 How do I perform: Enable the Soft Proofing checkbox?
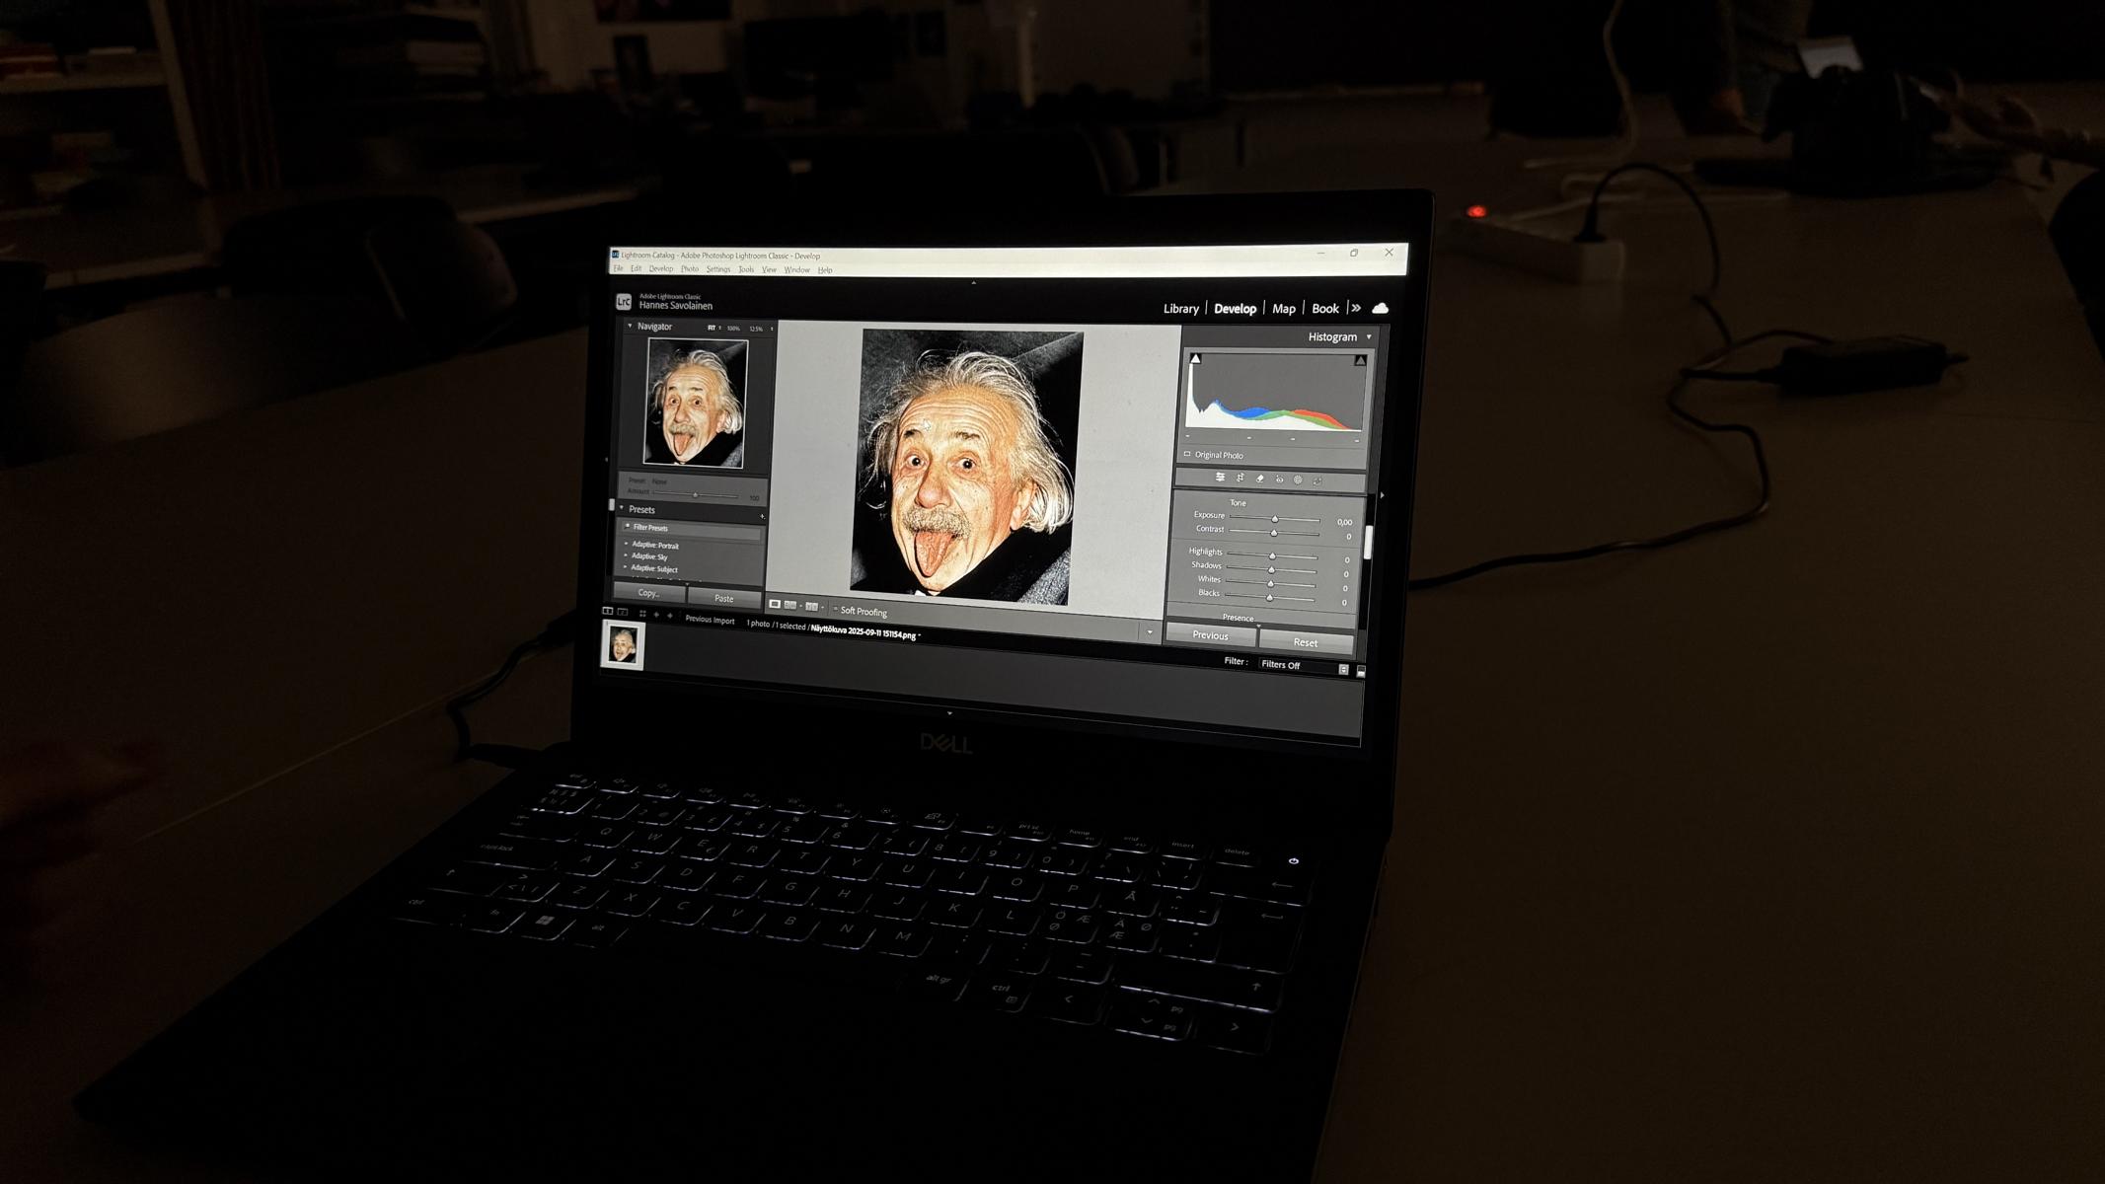point(835,610)
